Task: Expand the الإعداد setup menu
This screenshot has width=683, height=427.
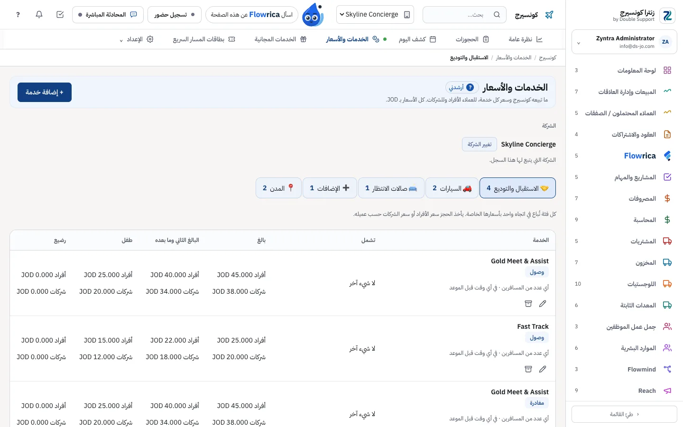Action: pos(136,39)
